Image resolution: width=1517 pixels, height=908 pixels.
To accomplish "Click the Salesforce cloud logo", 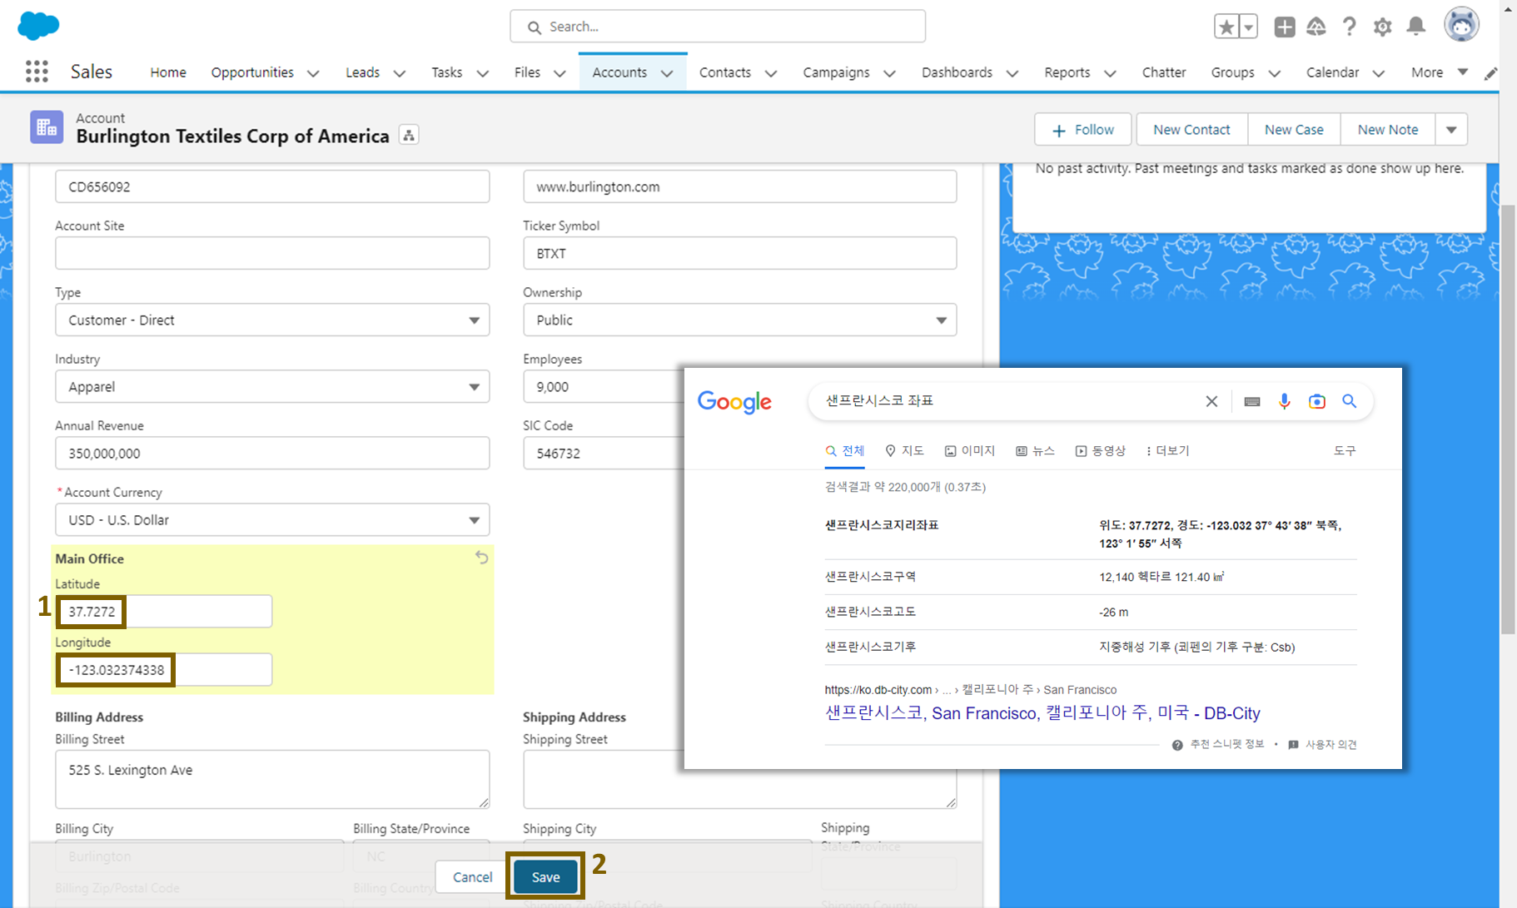I will click(x=38, y=25).
